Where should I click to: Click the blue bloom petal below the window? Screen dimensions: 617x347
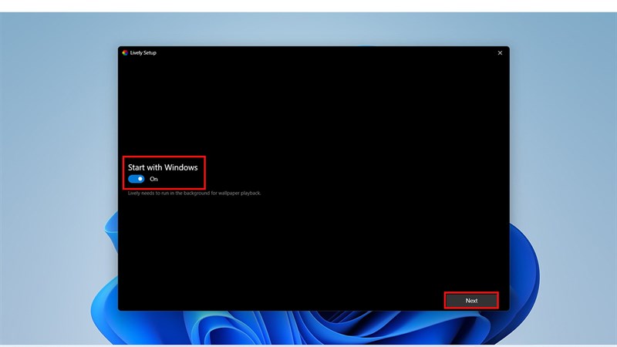pyautogui.click(x=308, y=328)
